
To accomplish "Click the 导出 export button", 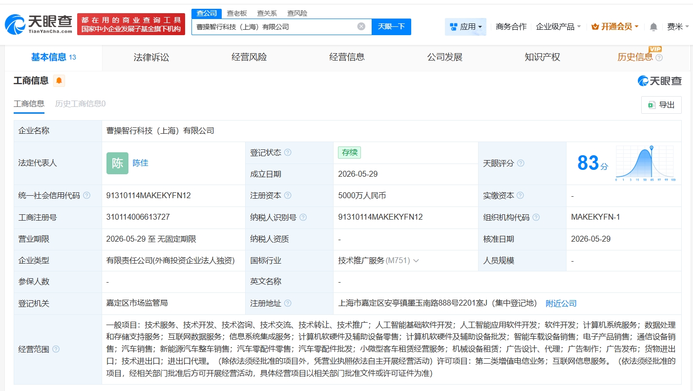I will click(661, 105).
